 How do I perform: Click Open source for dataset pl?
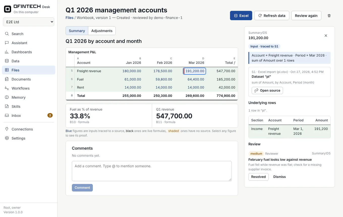pyautogui.click(x=267, y=90)
